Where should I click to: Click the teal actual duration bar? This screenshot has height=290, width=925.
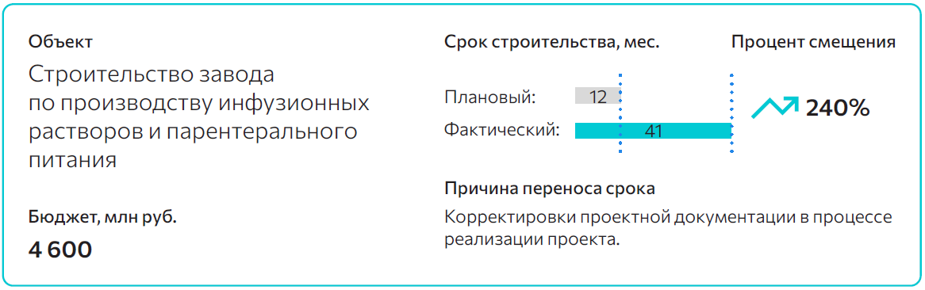(653, 130)
